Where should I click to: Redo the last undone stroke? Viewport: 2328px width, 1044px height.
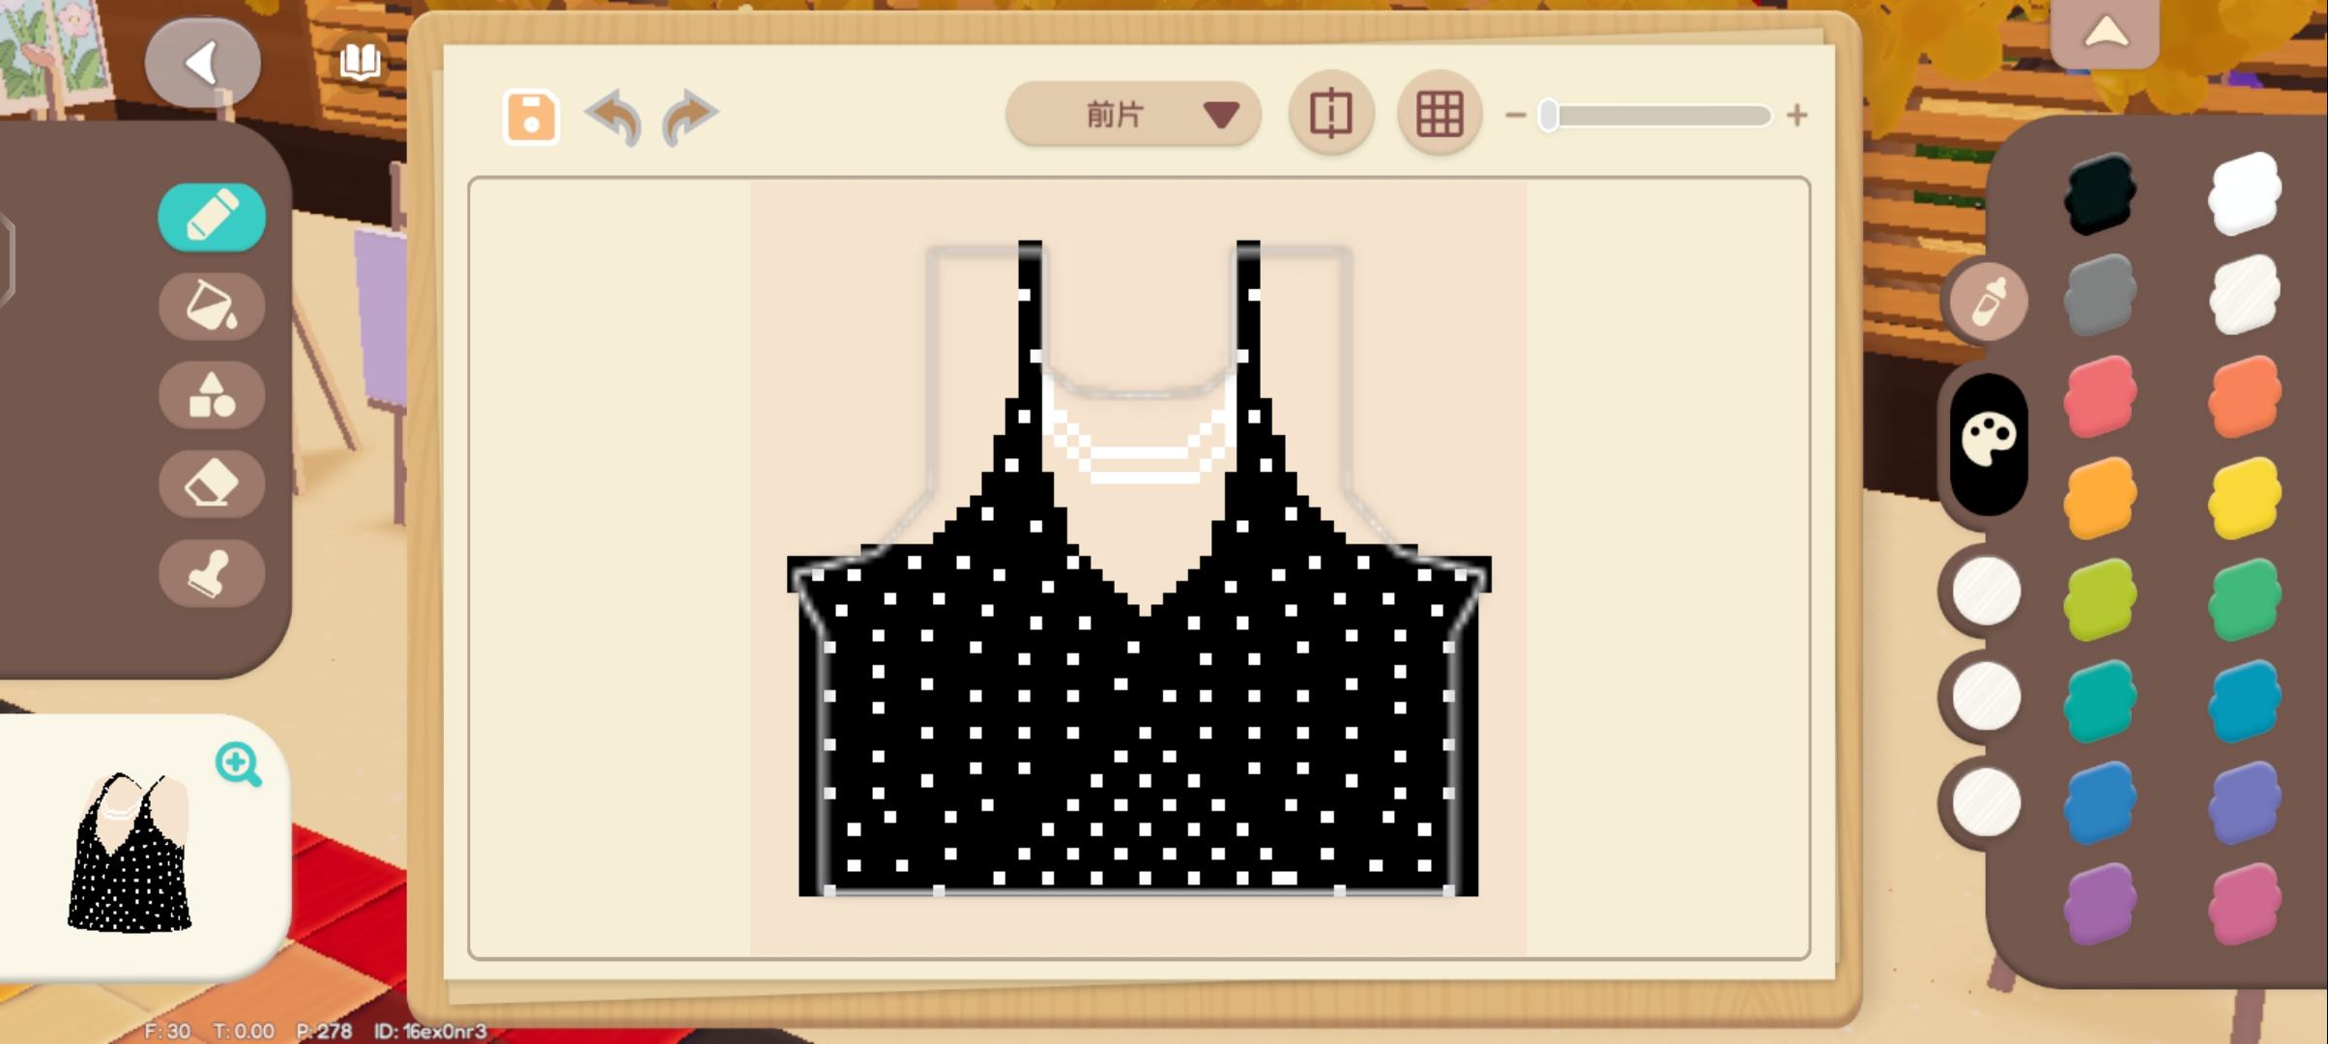(x=689, y=117)
